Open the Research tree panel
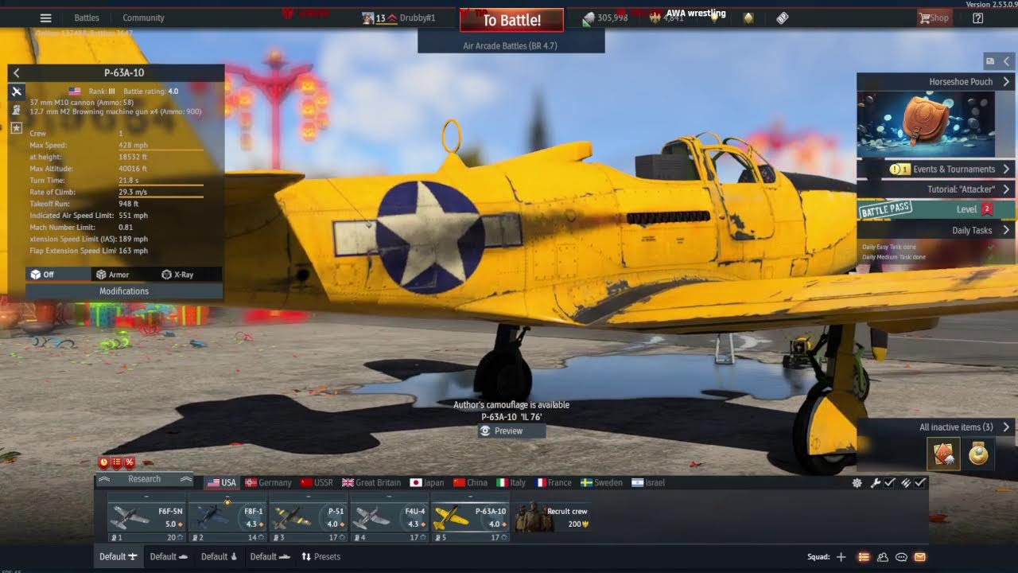Viewport: 1018px width, 573px height. tap(144, 479)
